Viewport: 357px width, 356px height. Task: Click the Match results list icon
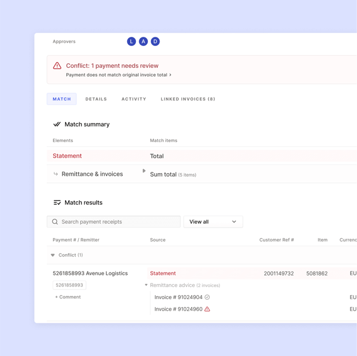pyautogui.click(x=57, y=202)
